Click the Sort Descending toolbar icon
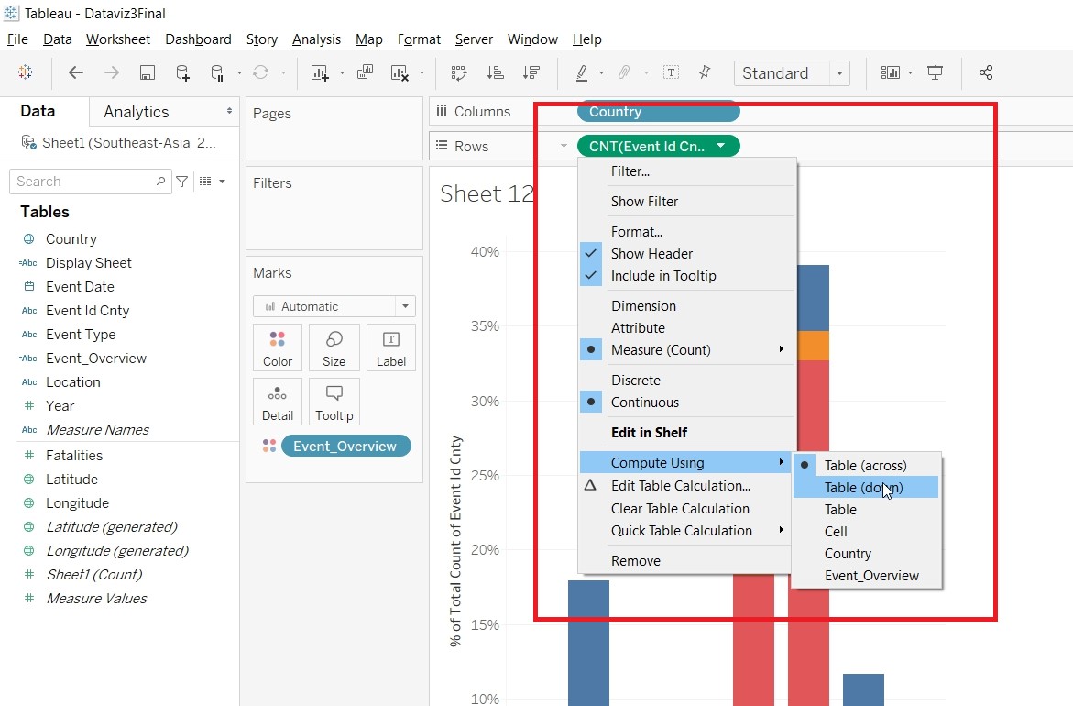This screenshot has height=706, width=1073. (x=531, y=73)
